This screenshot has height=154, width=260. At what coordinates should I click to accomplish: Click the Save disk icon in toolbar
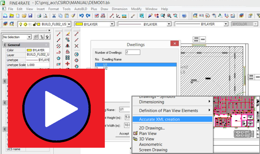31,16
